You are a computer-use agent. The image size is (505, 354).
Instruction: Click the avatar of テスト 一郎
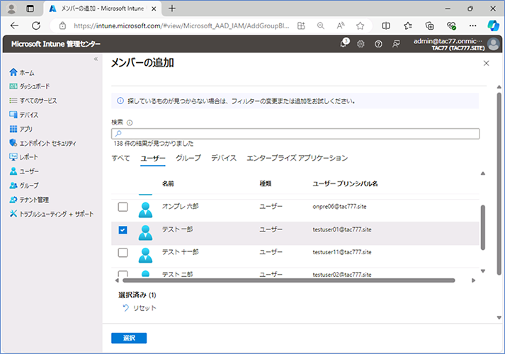click(x=145, y=232)
